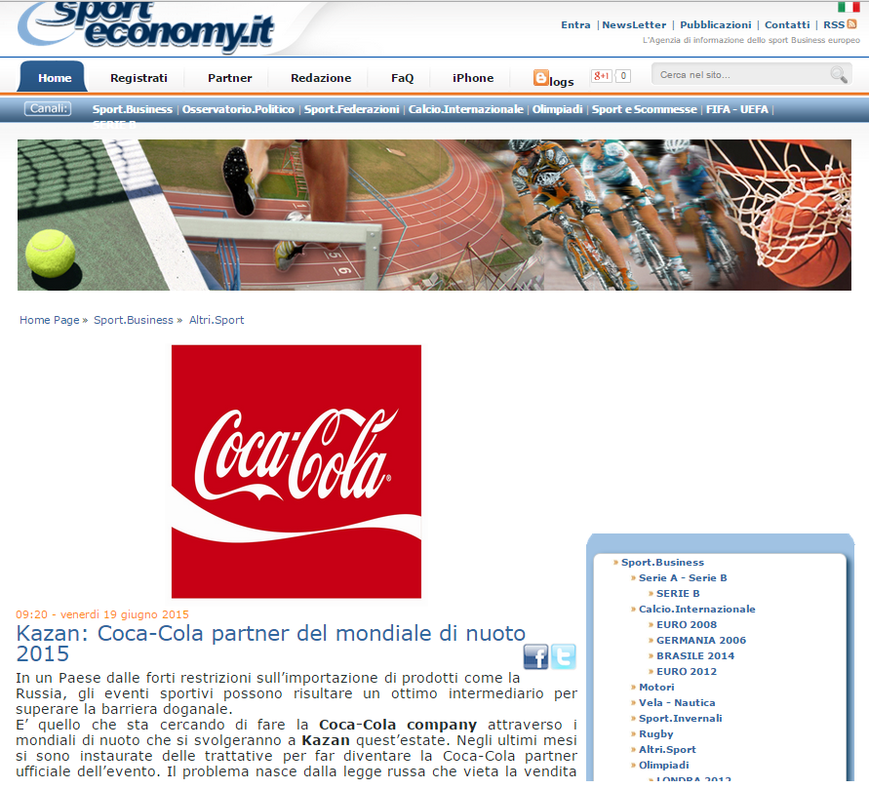Select Sport.Federazioni channel

(x=351, y=109)
